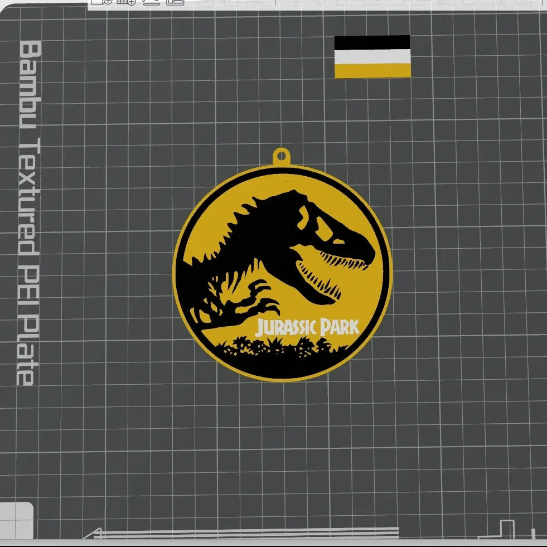Click the Add model cube icon in toolbar

click(x=98, y=2)
